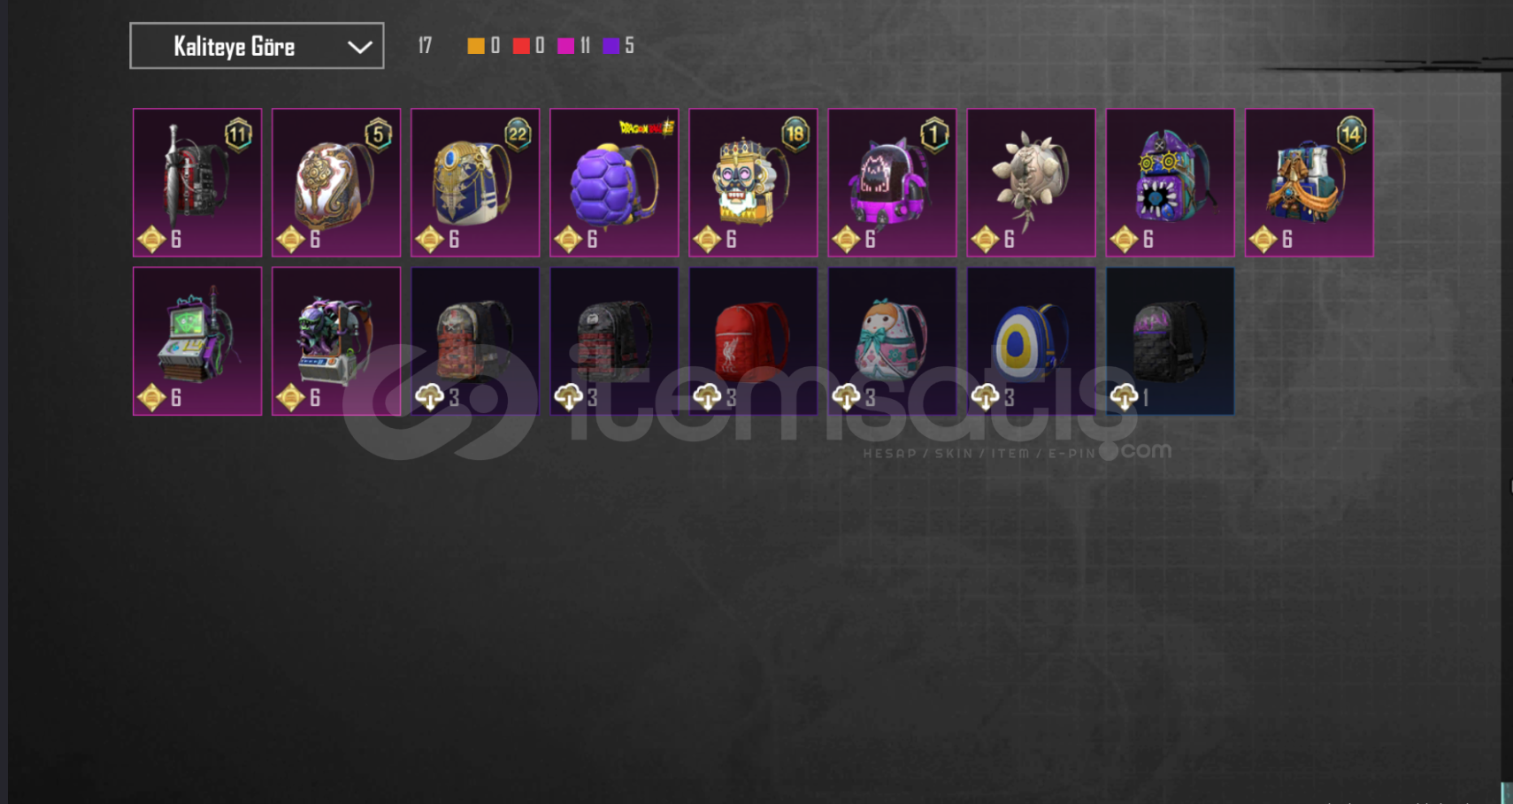1513x804 pixels.
Task: Select the black backpack with capacity 1
Action: [1170, 341]
